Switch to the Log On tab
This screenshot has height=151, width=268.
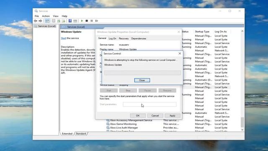(113, 39)
